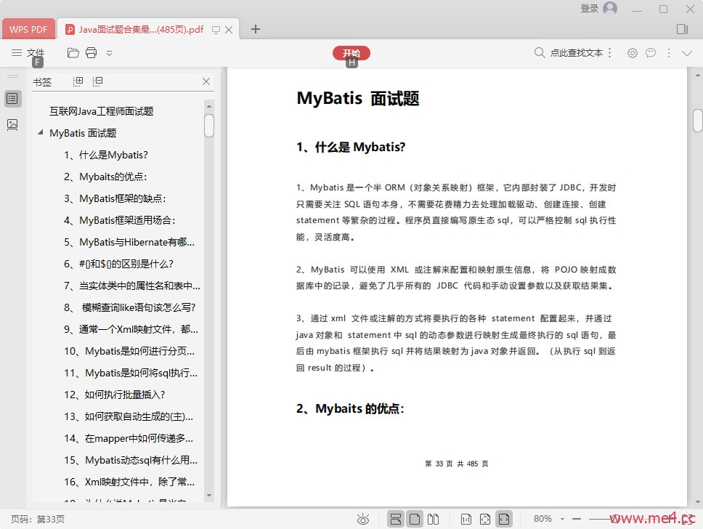Open bookmark 3、MyBatis框架的缺点:

[x=115, y=199]
